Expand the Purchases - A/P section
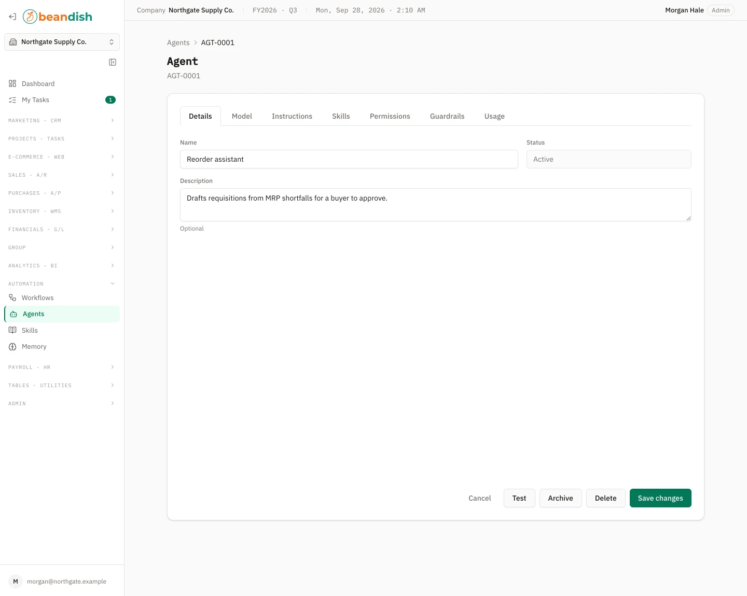747x596 pixels. click(62, 193)
